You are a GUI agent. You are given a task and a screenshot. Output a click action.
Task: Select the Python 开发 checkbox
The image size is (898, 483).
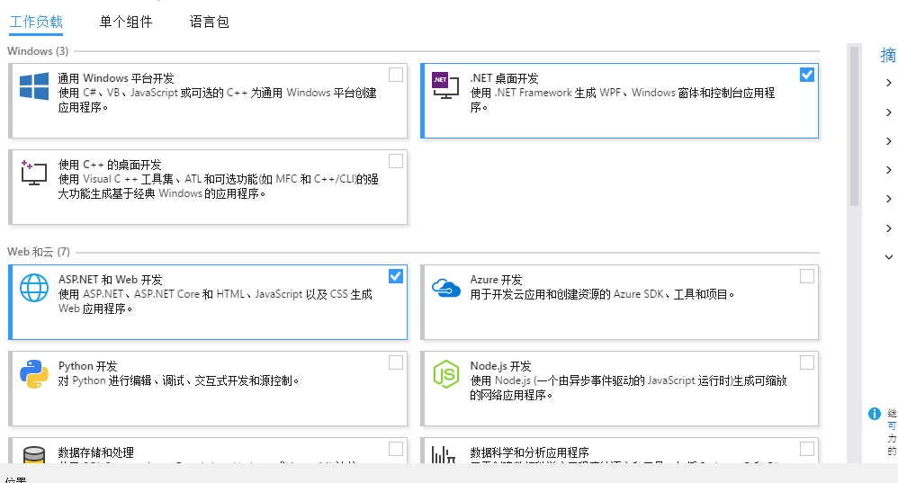click(x=396, y=362)
